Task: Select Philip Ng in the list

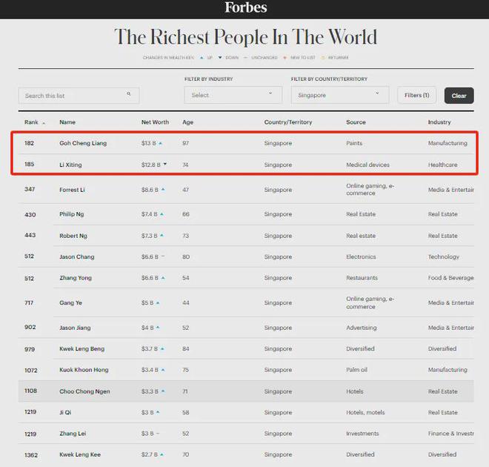Action: click(x=72, y=214)
